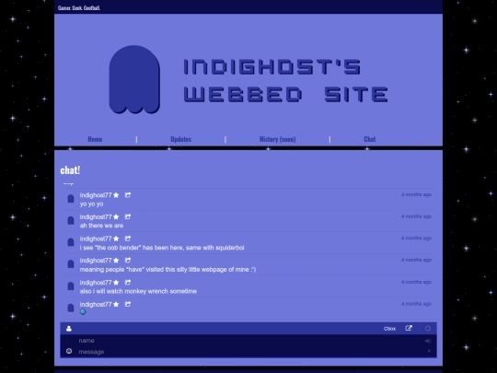Click the refresh circle in chat toolbar
Viewport: 497px width, 373px height.
click(x=428, y=329)
